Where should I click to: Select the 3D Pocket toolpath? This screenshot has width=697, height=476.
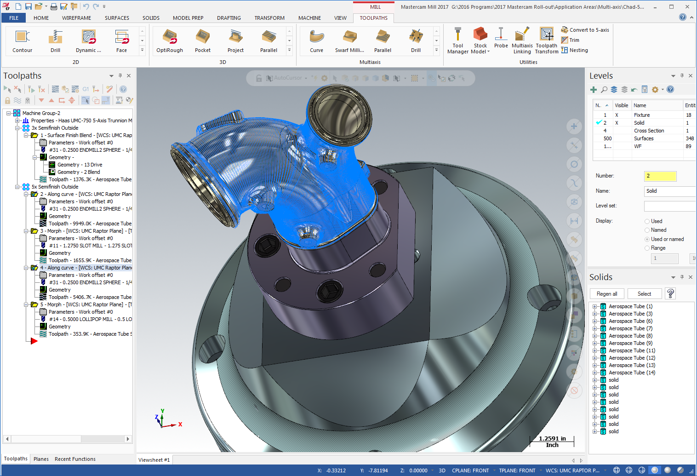(203, 41)
